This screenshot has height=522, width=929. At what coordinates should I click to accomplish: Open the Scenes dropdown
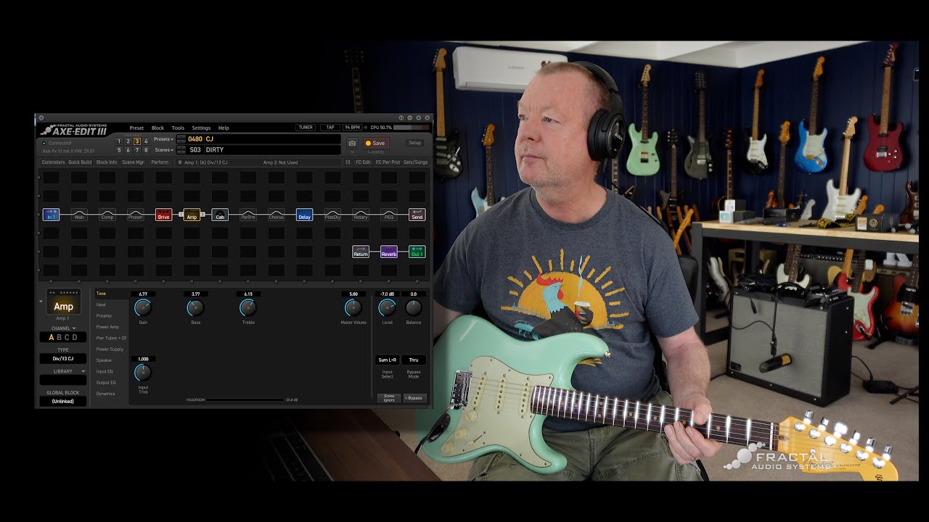pos(163,150)
